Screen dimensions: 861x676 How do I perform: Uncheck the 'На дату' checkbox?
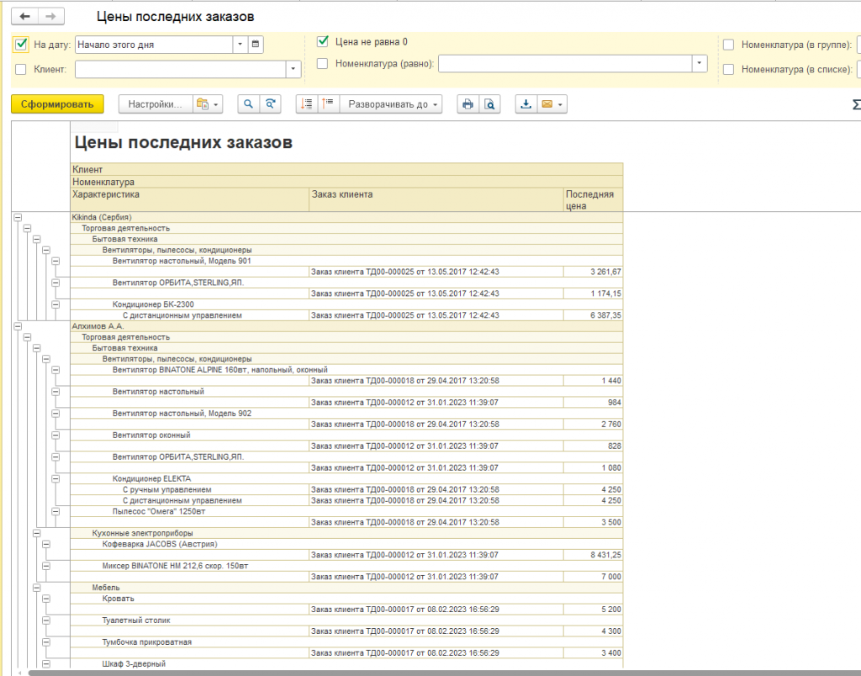pyautogui.click(x=21, y=45)
